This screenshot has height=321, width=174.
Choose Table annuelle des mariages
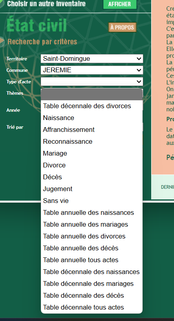(92, 225)
